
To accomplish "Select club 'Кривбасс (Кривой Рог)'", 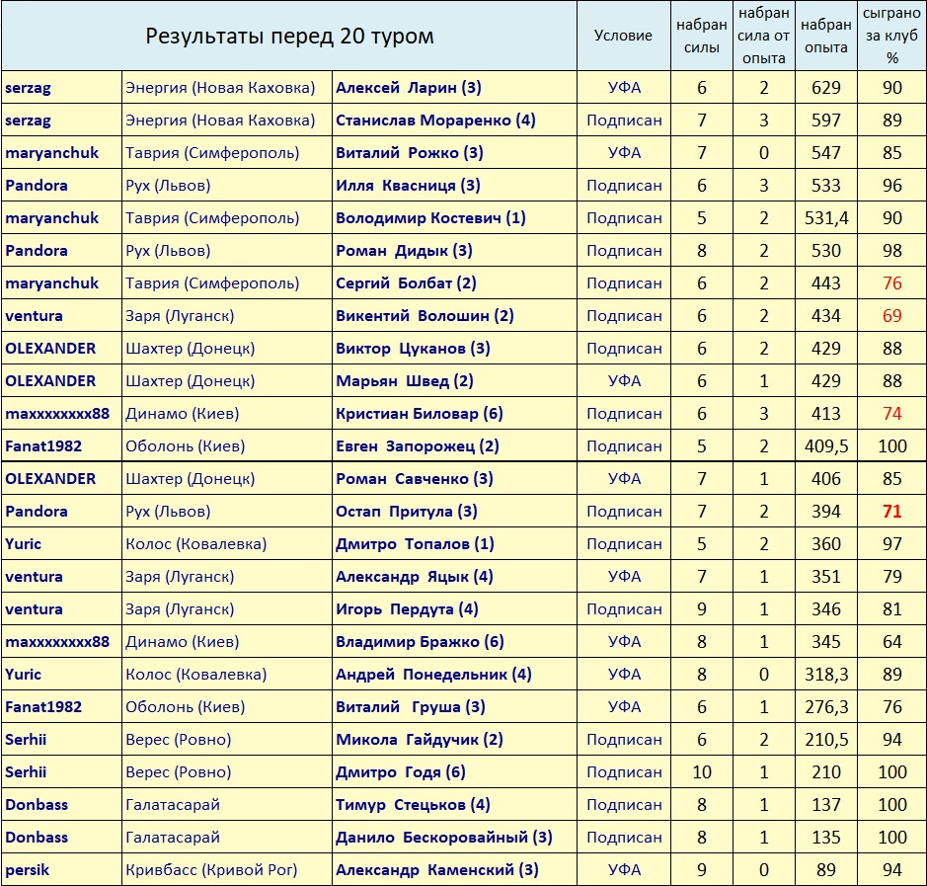I will [211, 870].
